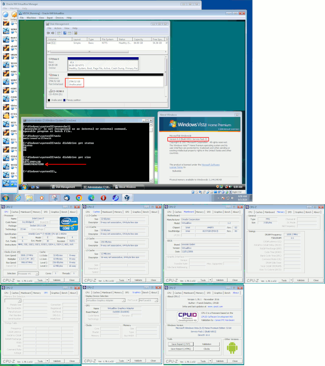Switch to Graphics tab in the Memory CPU-Z window
Screen dimensions: 325x366
[x=299, y=212]
